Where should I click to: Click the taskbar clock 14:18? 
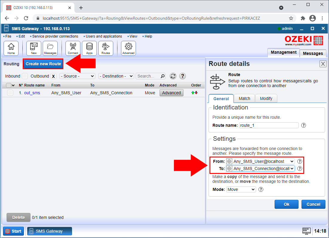320,231
